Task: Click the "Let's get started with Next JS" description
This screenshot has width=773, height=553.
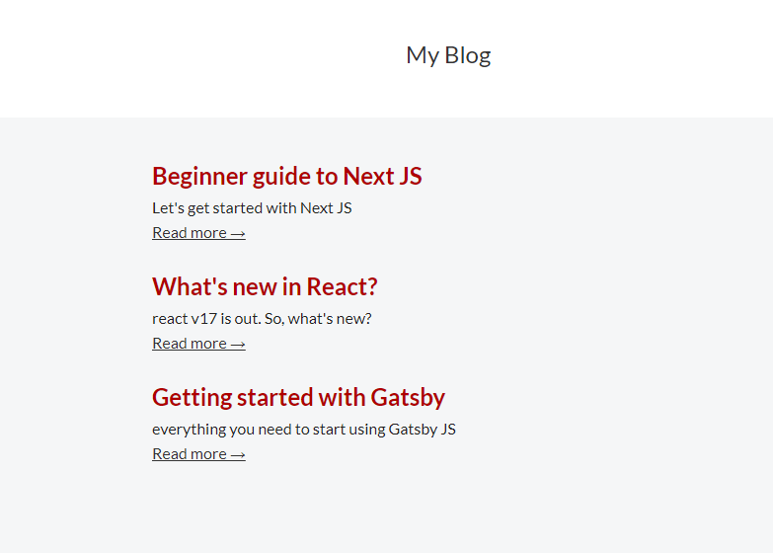Action: coord(252,208)
